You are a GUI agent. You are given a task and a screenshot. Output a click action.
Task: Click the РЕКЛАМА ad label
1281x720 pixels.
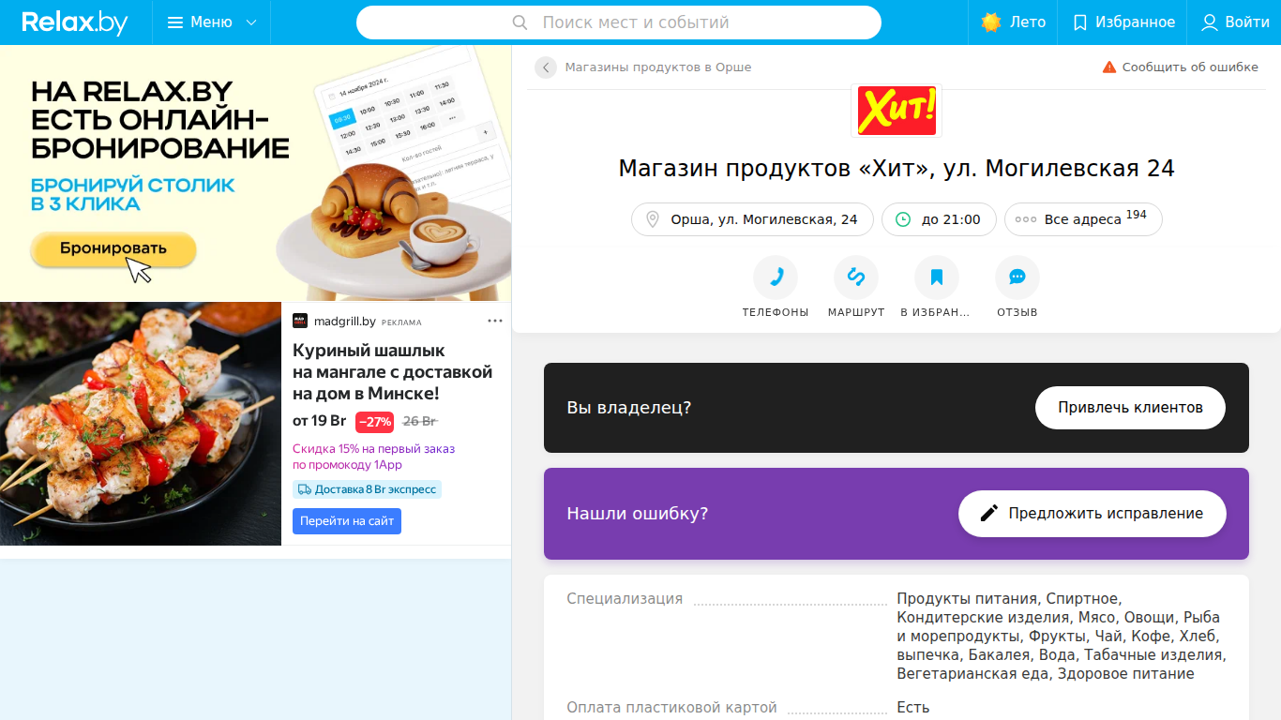pos(401,322)
